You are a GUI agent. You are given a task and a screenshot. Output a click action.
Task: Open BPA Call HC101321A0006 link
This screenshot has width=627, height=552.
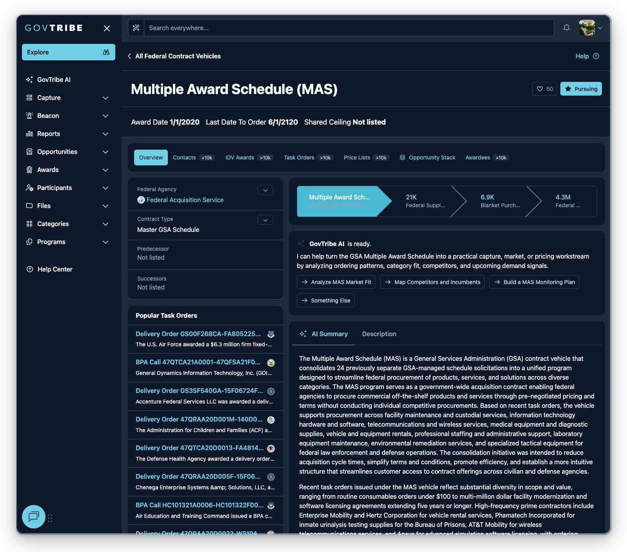click(x=200, y=505)
